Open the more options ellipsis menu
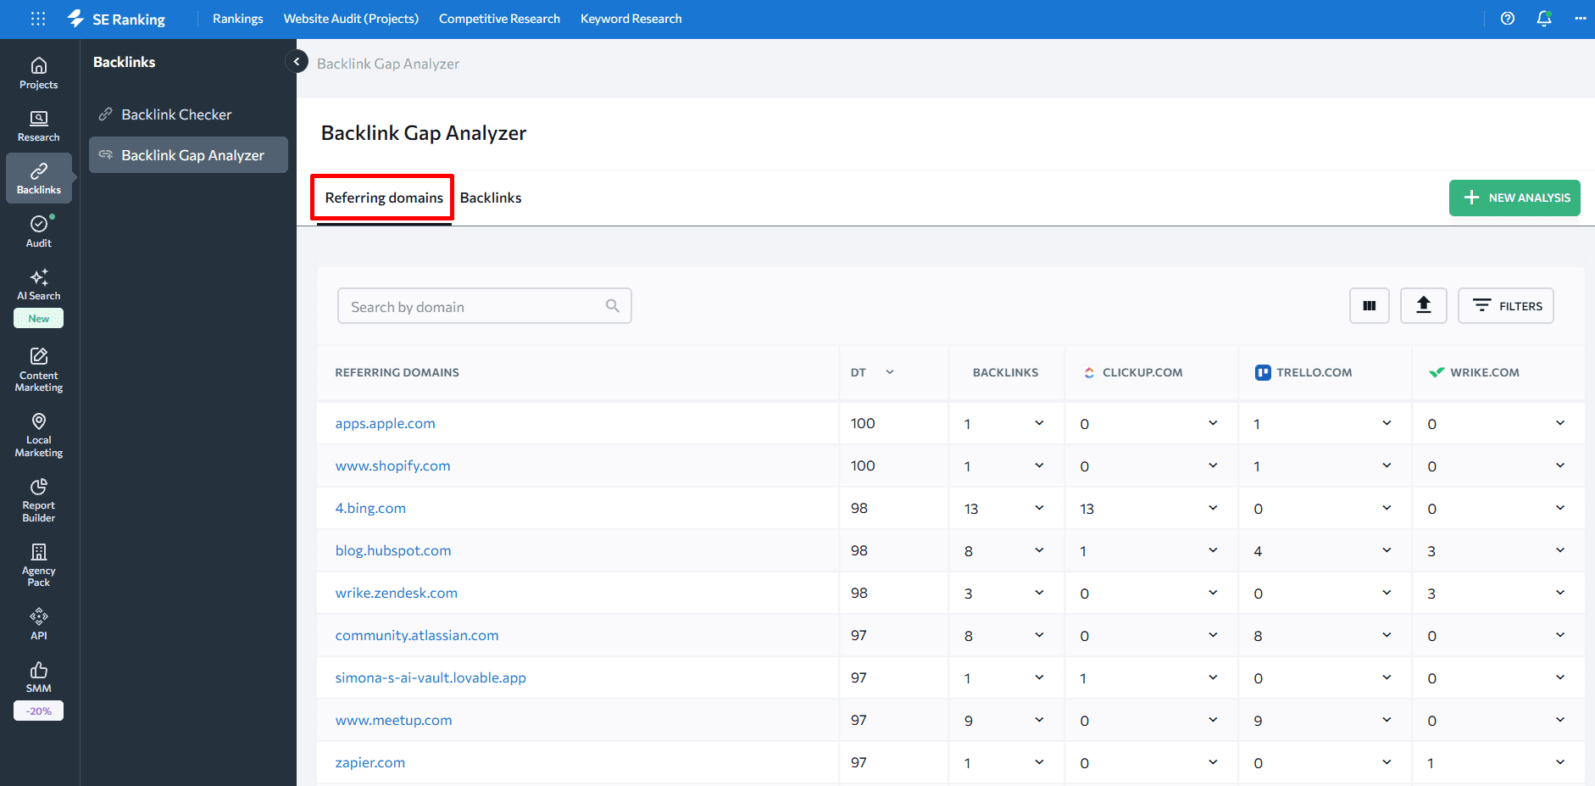The image size is (1595, 786). click(x=1581, y=19)
